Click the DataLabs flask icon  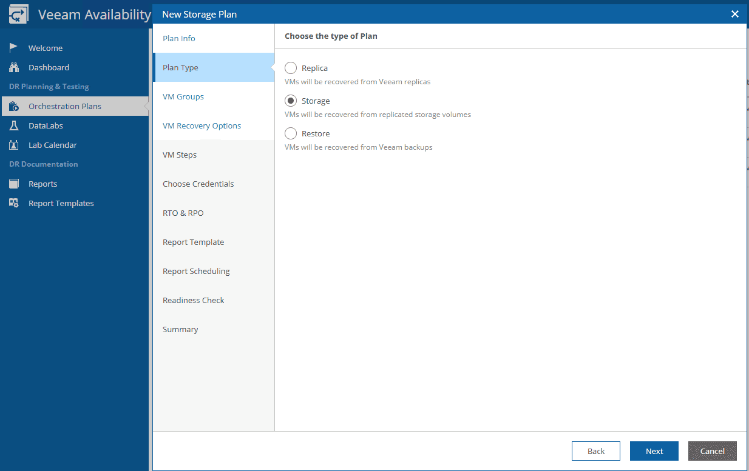point(13,125)
